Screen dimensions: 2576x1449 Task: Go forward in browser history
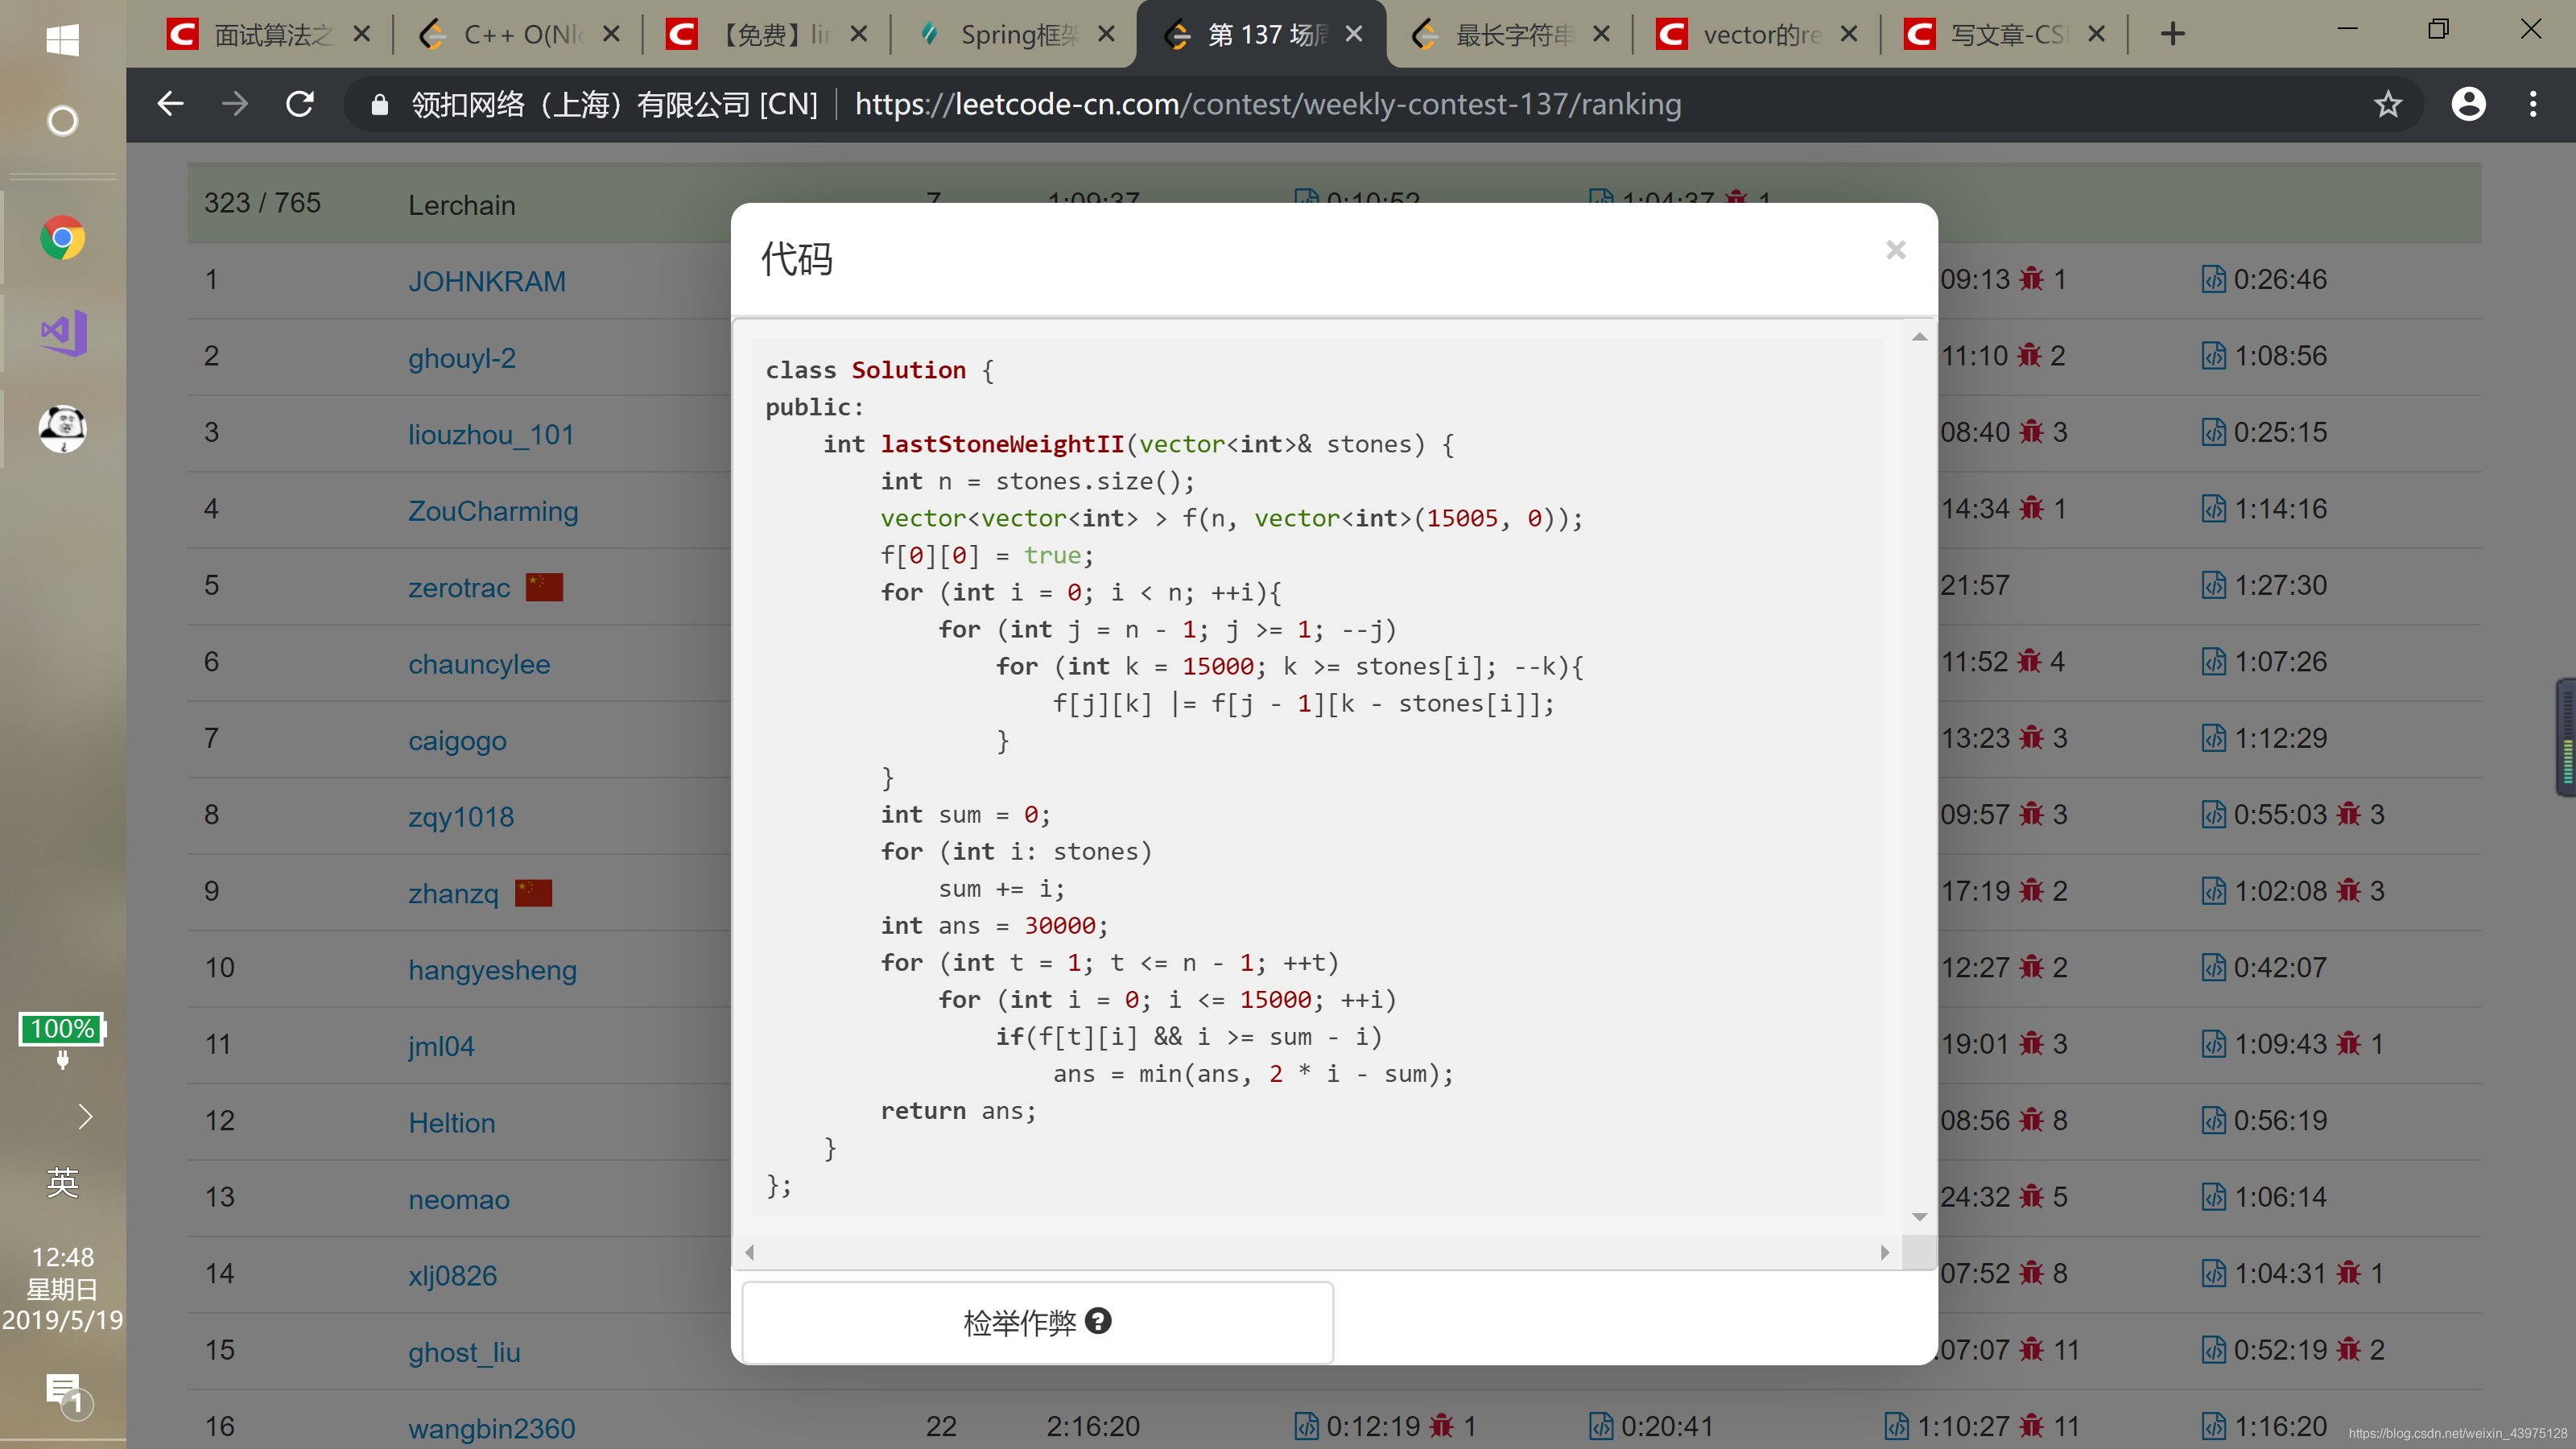coord(235,104)
